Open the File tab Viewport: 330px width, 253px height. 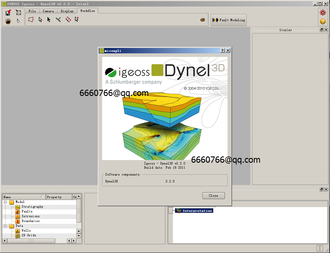(x=32, y=11)
